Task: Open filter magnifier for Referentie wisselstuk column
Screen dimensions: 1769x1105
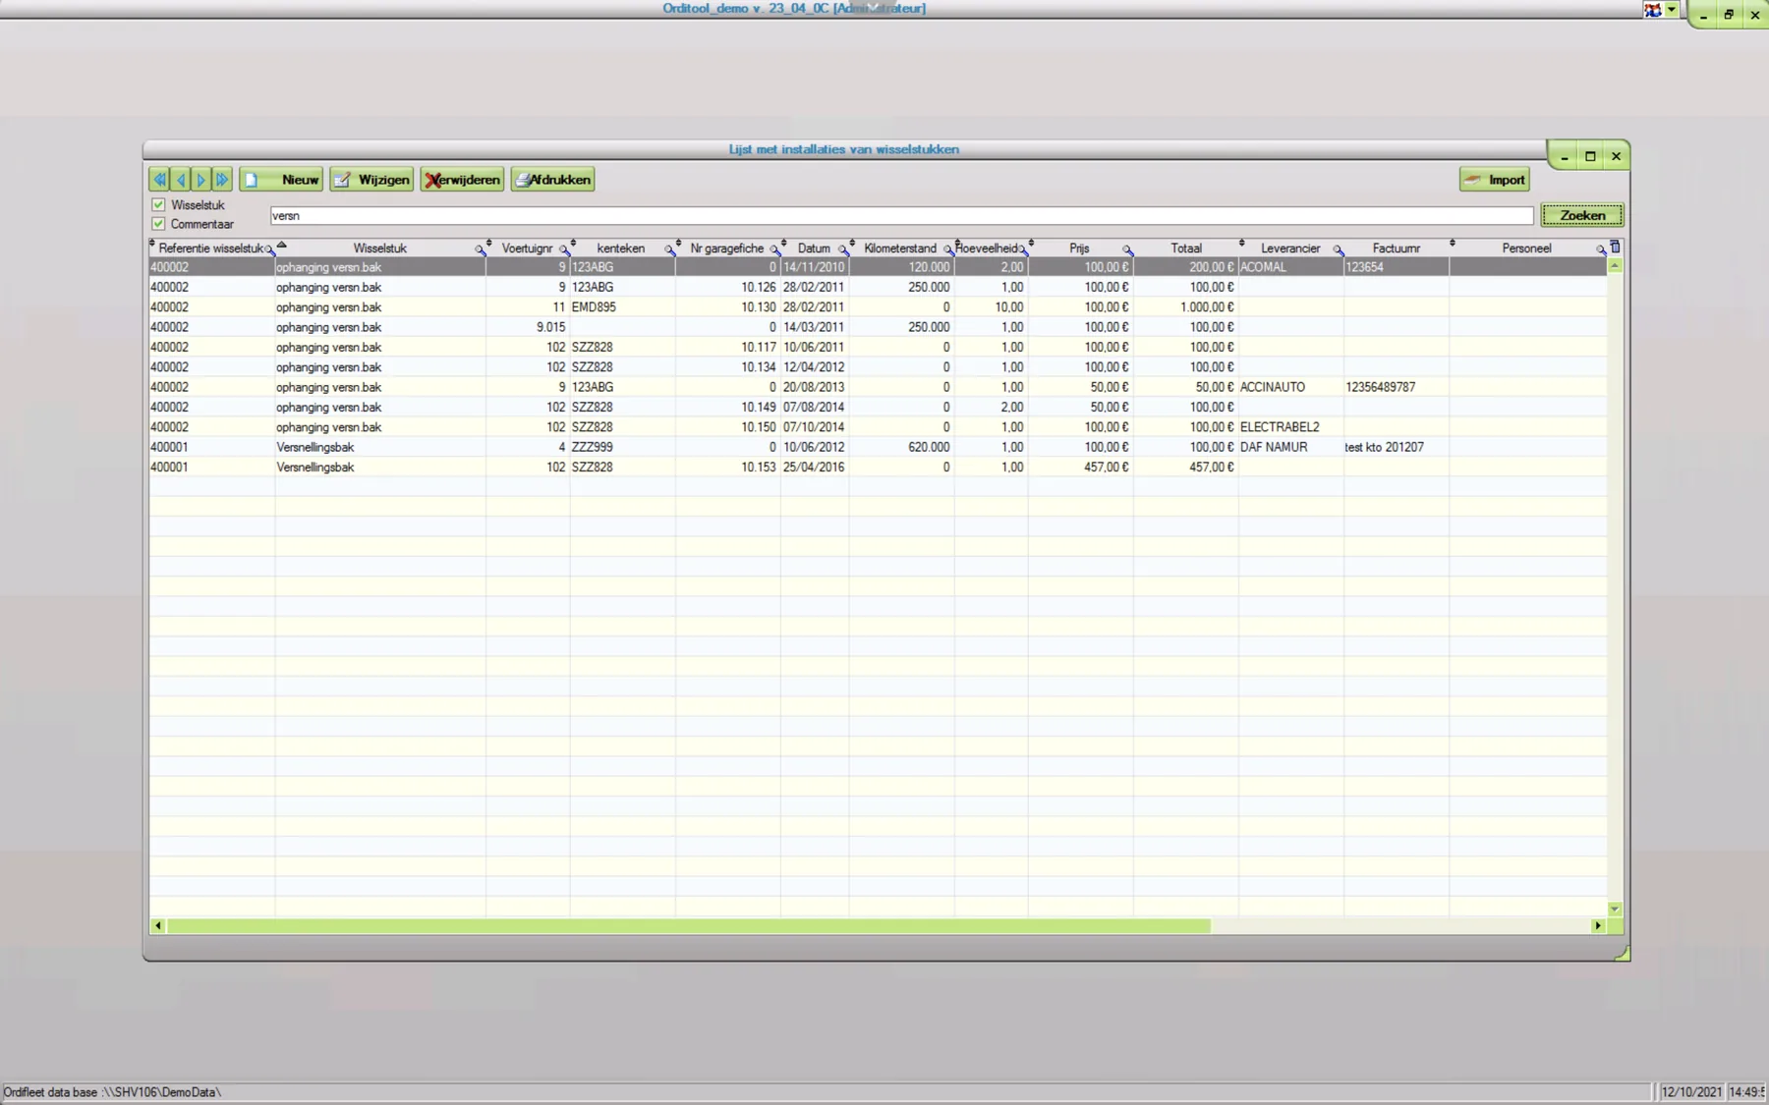Action: pos(270,250)
